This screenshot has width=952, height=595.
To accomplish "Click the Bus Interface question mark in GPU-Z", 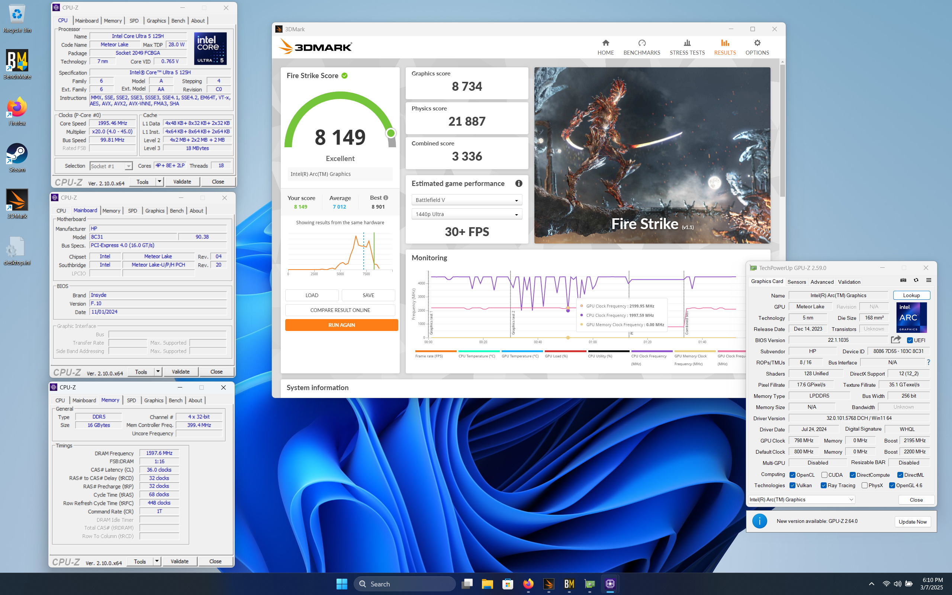I will click(929, 362).
